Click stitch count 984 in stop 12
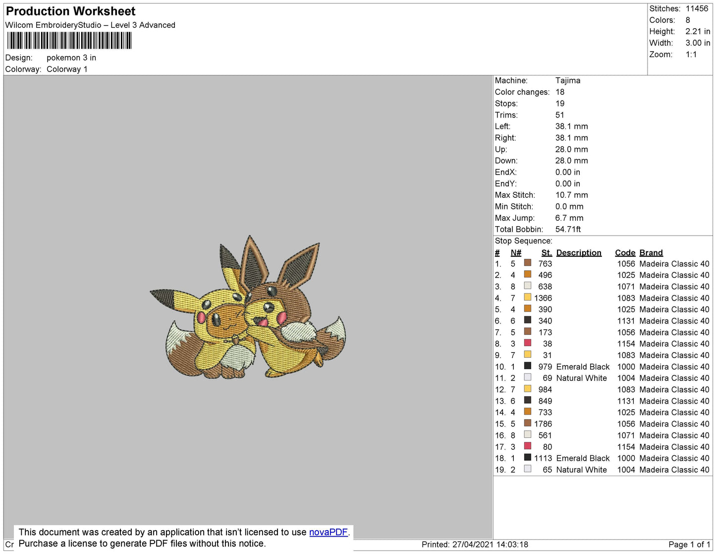 point(545,390)
